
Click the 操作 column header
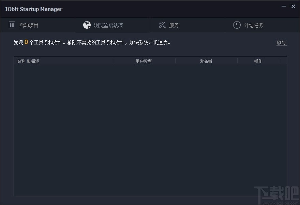coord(258,61)
